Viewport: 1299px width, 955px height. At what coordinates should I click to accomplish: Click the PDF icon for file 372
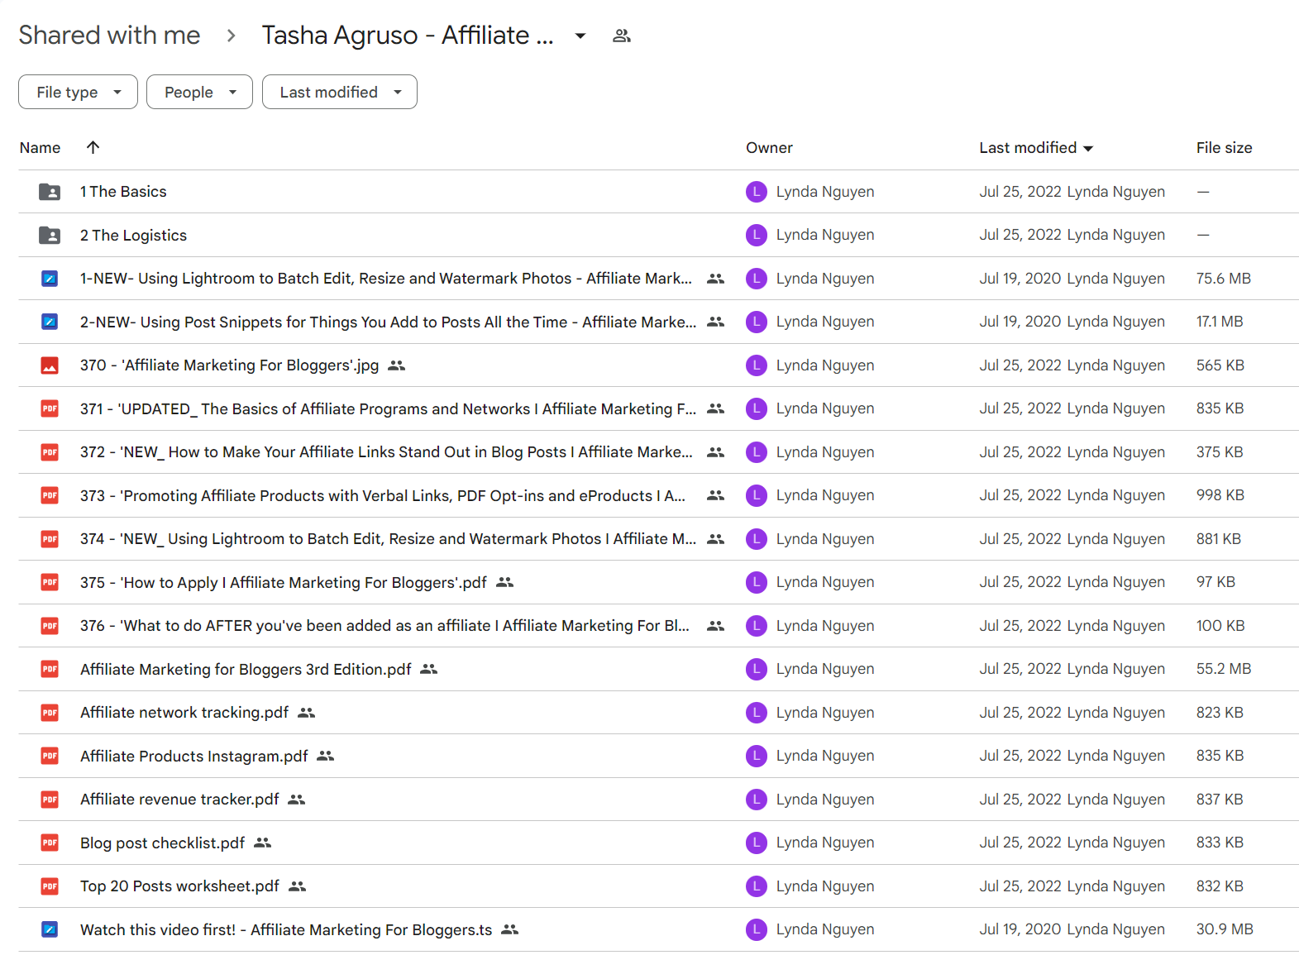click(x=50, y=452)
